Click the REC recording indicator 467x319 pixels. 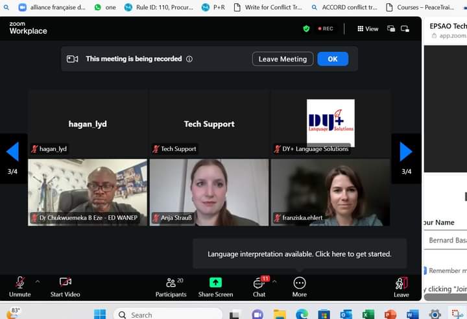point(326,29)
